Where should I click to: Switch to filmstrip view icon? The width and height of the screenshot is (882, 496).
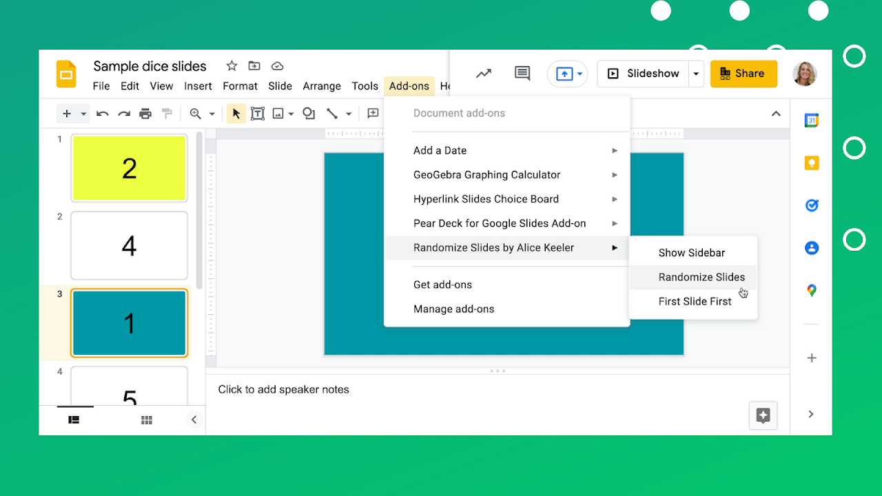[74, 420]
